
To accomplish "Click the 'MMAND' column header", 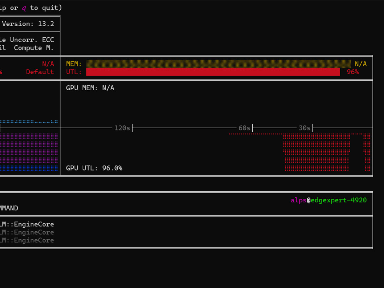I will pos(9,208).
